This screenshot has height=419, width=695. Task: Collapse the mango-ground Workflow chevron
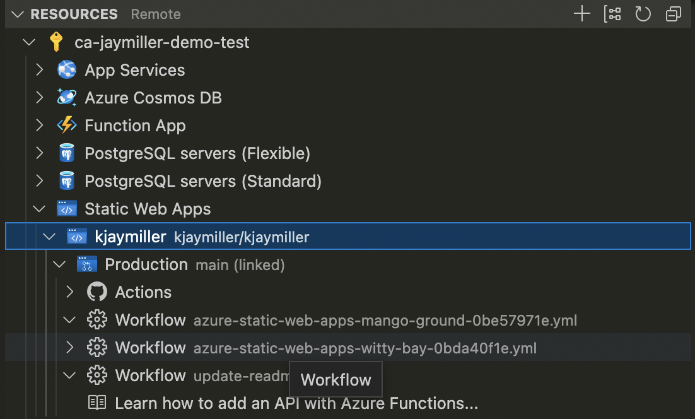[69, 320]
